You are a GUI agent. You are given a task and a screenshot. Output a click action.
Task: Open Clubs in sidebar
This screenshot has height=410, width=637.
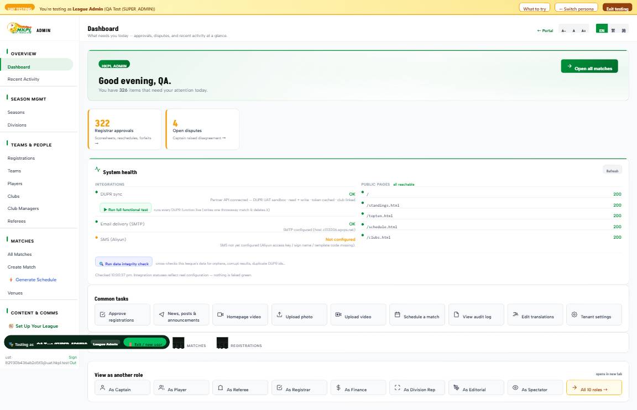[13, 196]
